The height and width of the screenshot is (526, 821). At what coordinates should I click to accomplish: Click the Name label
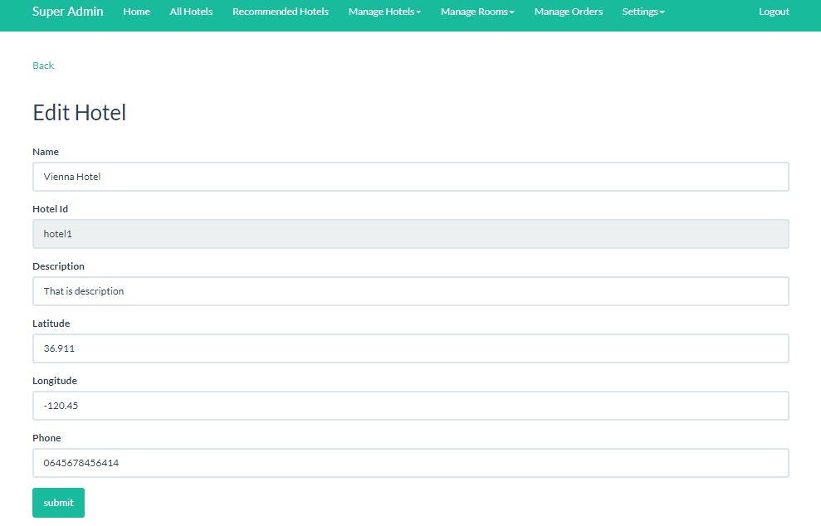coord(46,152)
